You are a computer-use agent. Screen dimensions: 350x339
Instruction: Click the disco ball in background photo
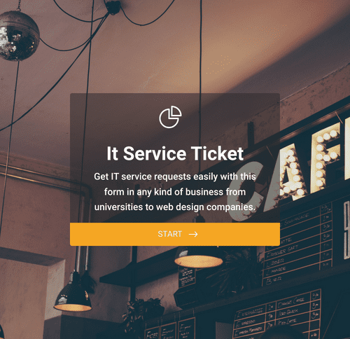point(18,36)
